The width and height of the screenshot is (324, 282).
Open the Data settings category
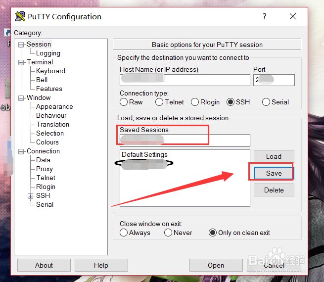click(x=43, y=160)
